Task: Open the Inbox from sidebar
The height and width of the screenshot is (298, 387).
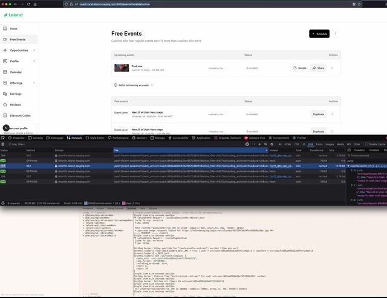Action: click(13, 28)
